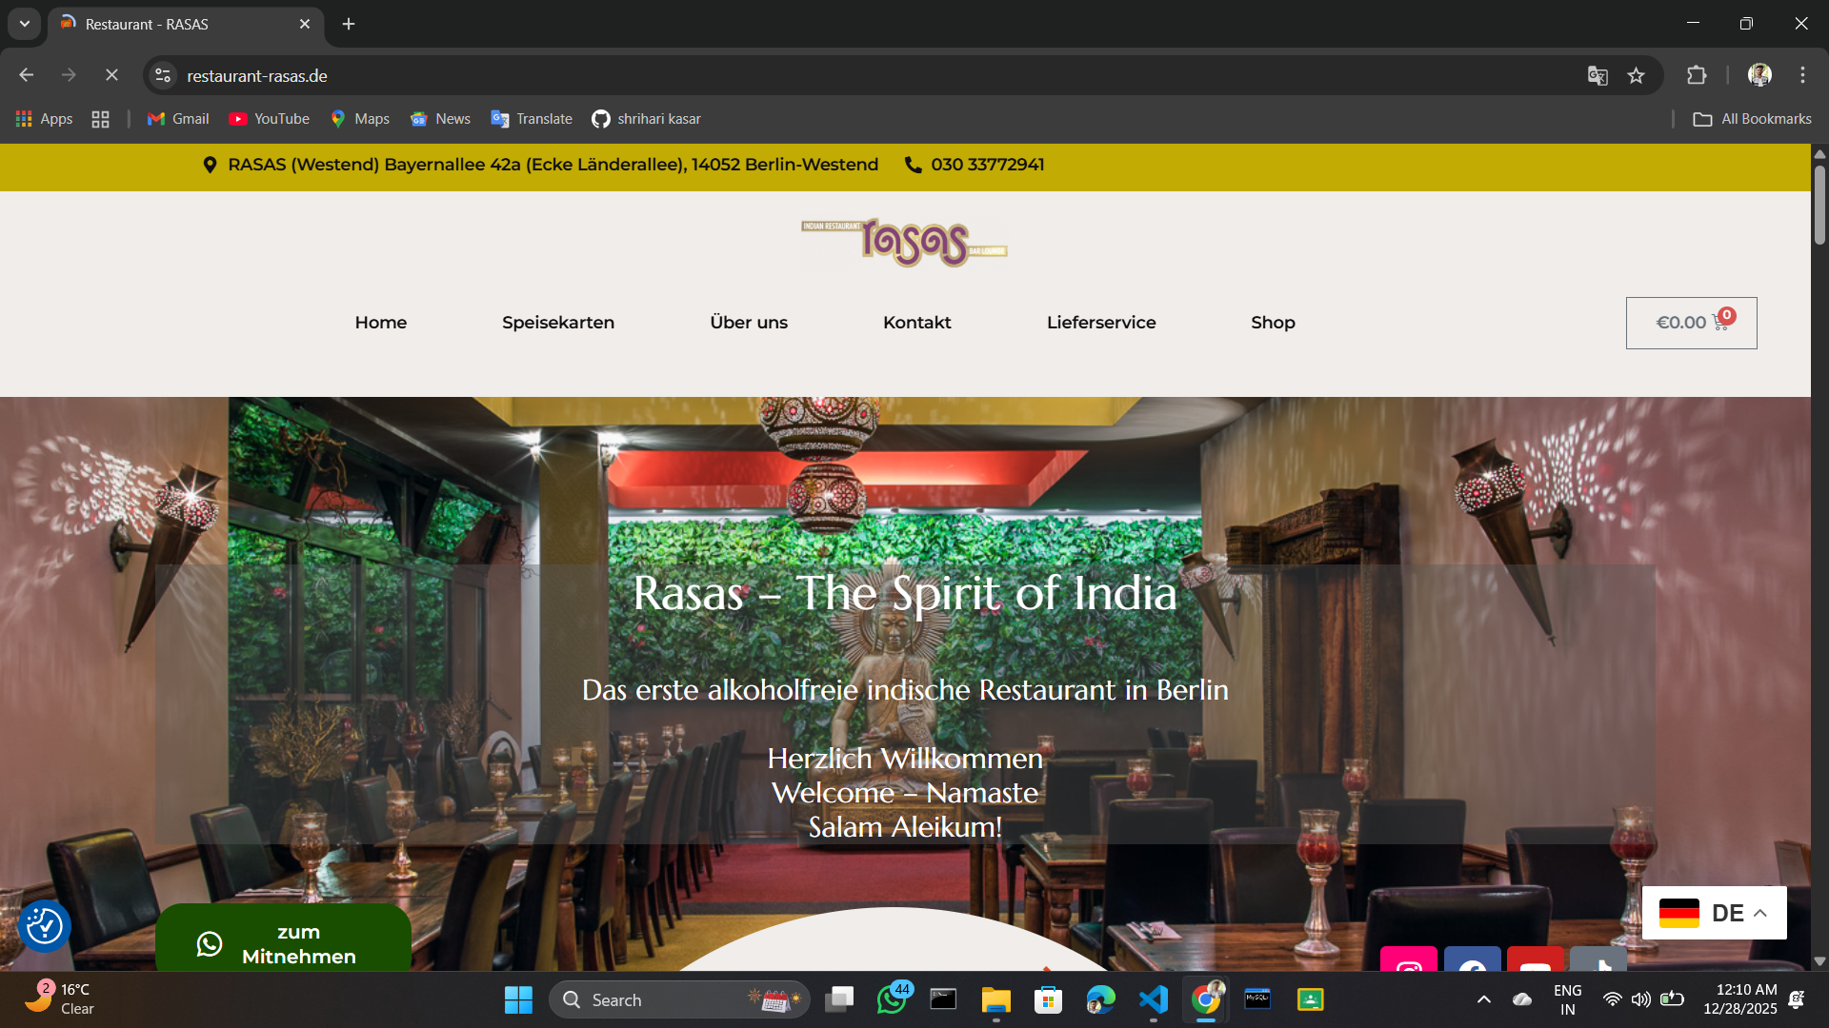Screen dimensions: 1829x1028
Task: Show hidden icons in the system tray
Action: [1483, 999]
